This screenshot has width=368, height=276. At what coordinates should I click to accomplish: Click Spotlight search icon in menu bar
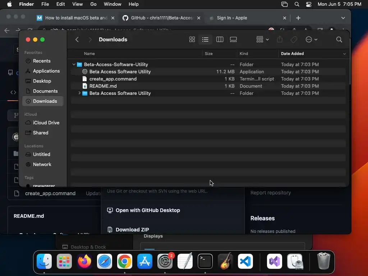click(296, 4)
